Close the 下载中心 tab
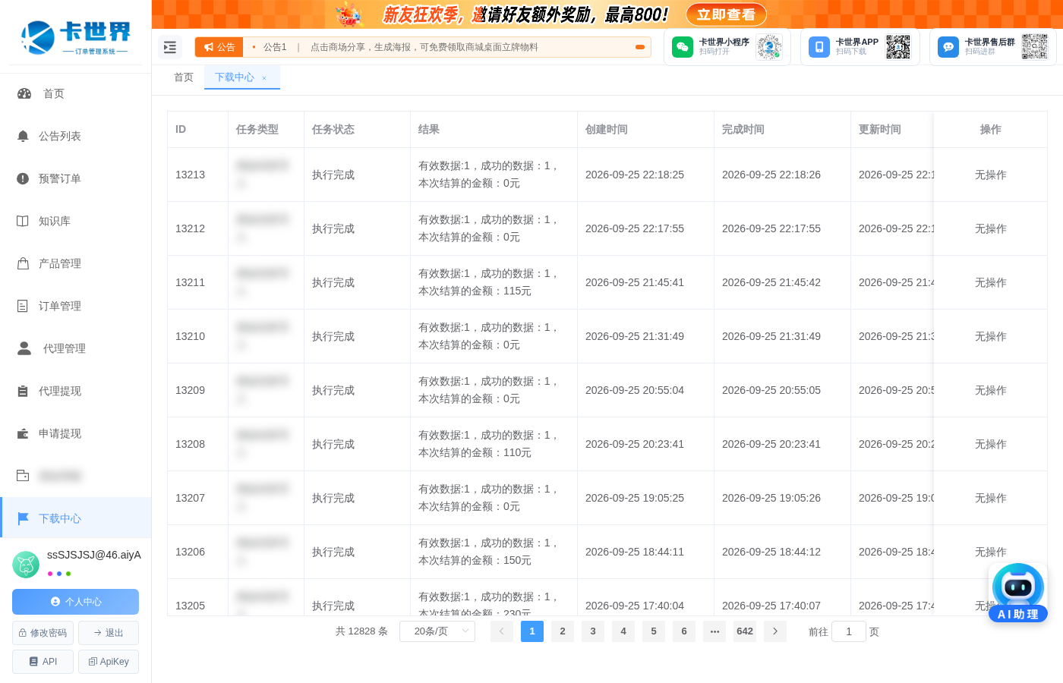1063x683 pixels. 264,78
